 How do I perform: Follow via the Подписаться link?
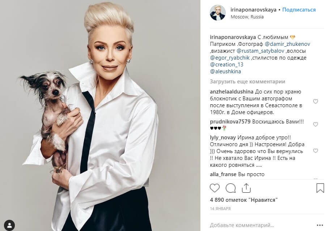click(299, 10)
